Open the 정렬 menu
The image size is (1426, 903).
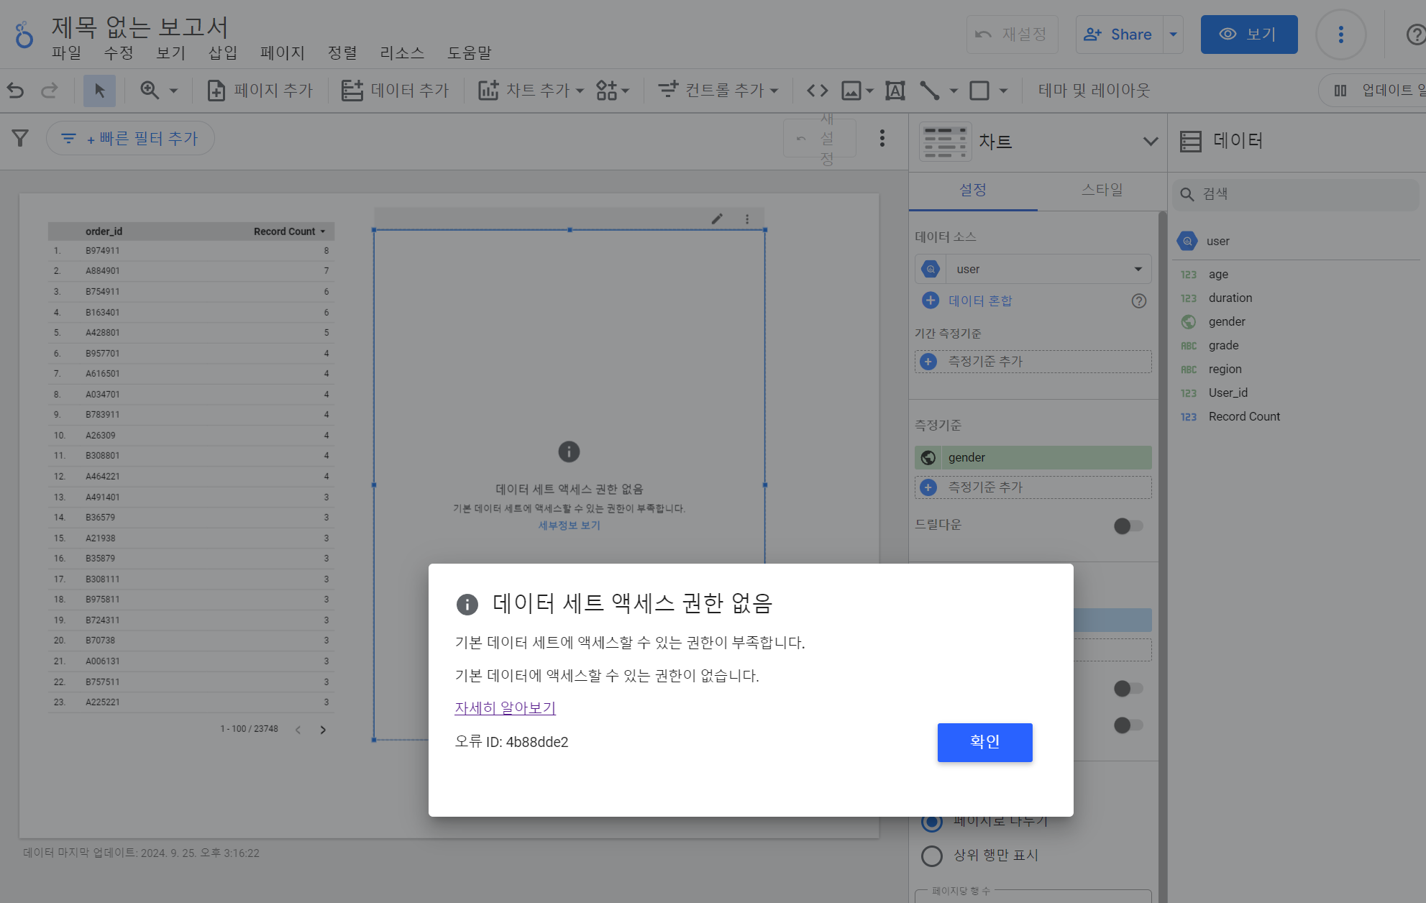(x=342, y=52)
